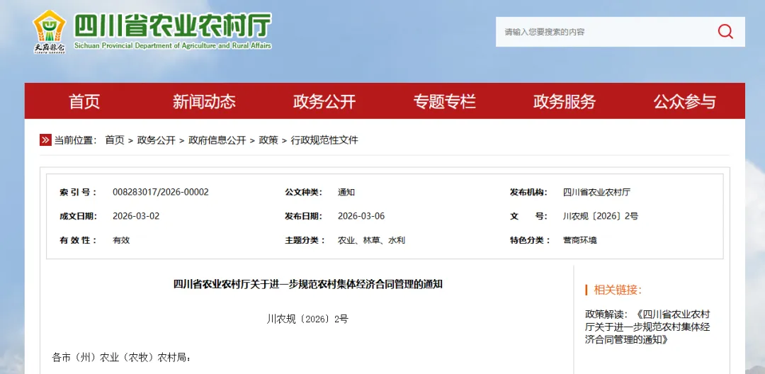Select the 特色分类 value 营商环境
Viewport: 765px width, 374px height.
point(579,240)
